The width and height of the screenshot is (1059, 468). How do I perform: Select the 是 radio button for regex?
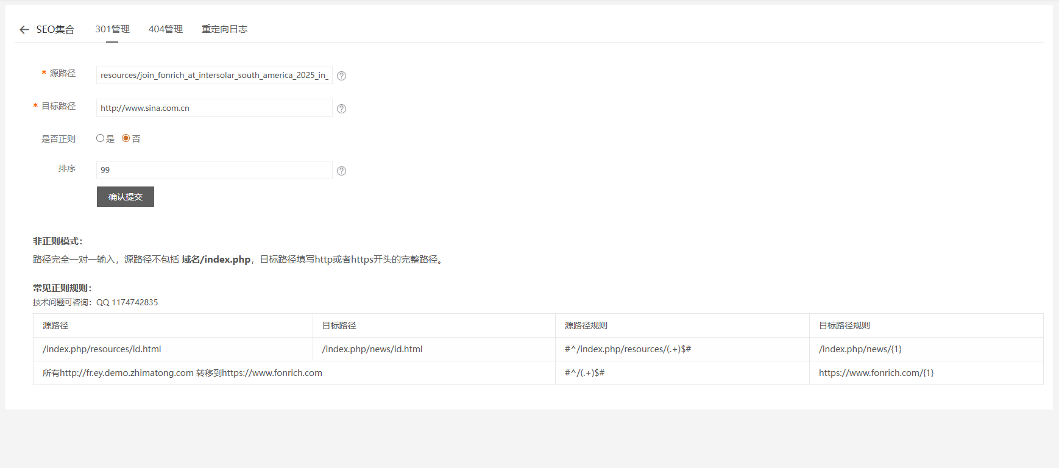[101, 138]
